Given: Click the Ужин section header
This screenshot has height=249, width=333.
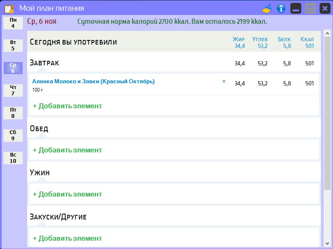Looking at the screenshot, I should 40,172.
